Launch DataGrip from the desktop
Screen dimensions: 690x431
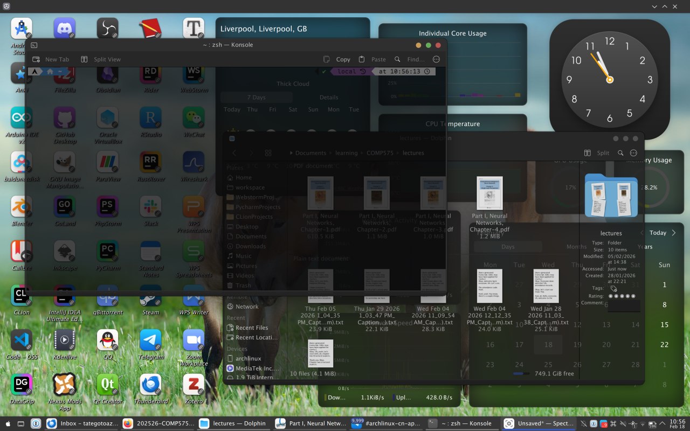pyautogui.click(x=22, y=385)
